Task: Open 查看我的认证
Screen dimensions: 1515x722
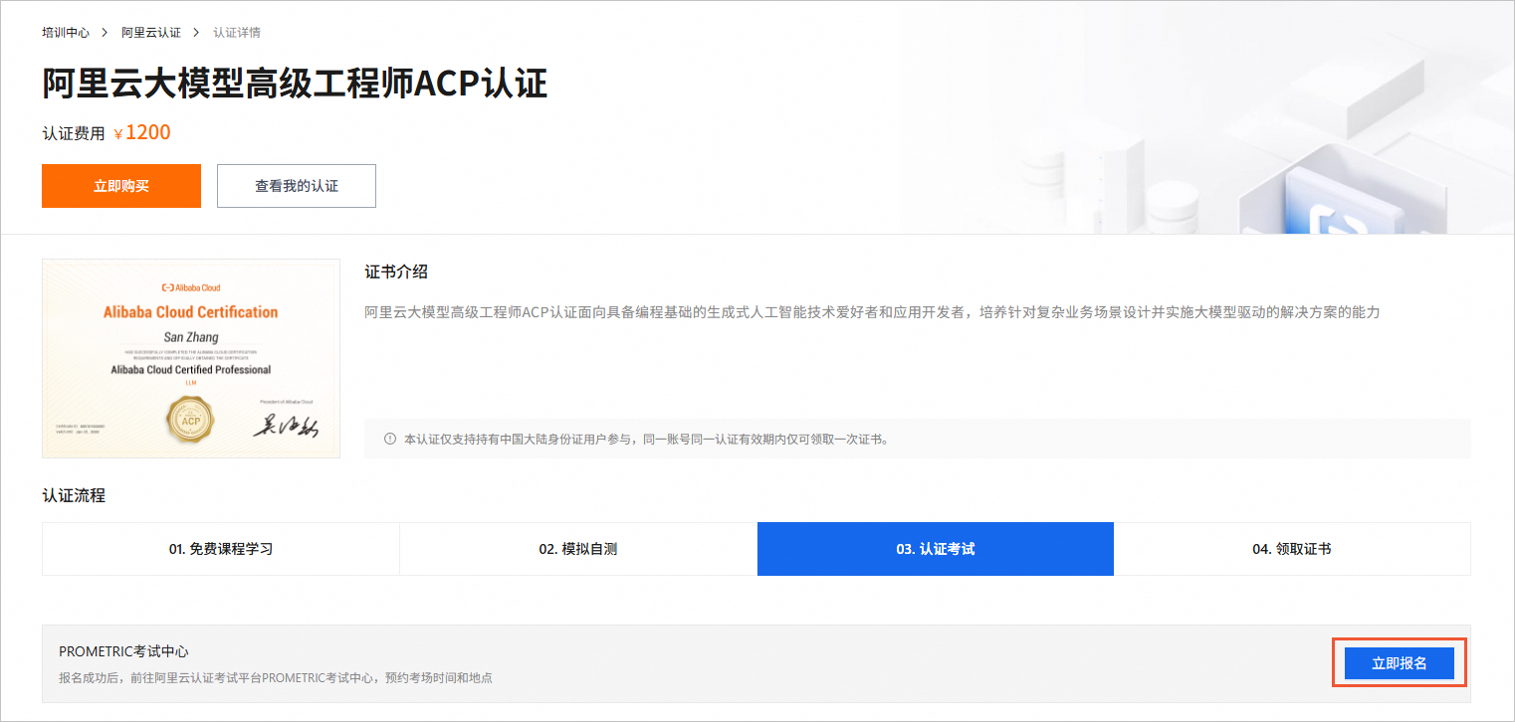Action: [297, 186]
